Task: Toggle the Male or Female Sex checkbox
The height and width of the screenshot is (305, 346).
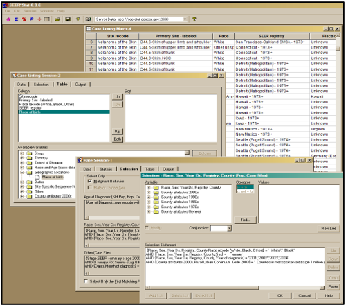Action: [x=90, y=188]
